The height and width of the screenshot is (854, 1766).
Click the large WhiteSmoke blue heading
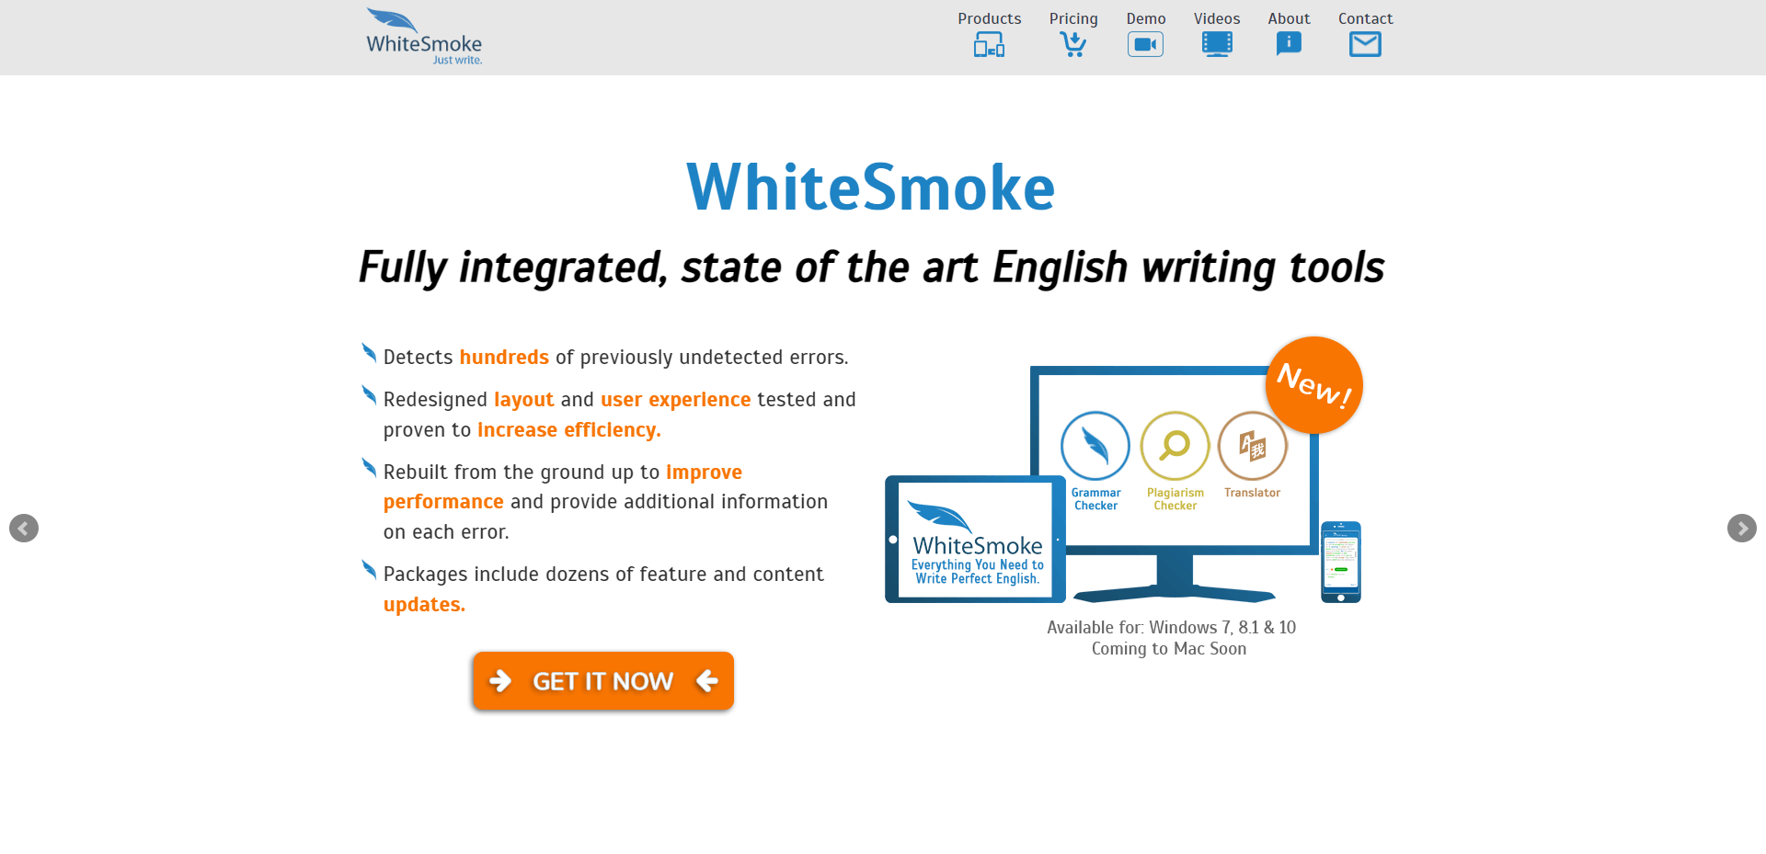pyautogui.click(x=870, y=188)
